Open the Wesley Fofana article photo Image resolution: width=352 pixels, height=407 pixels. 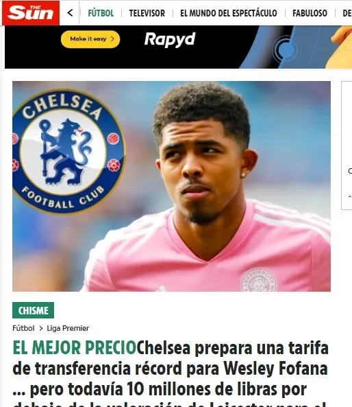pyautogui.click(x=171, y=186)
